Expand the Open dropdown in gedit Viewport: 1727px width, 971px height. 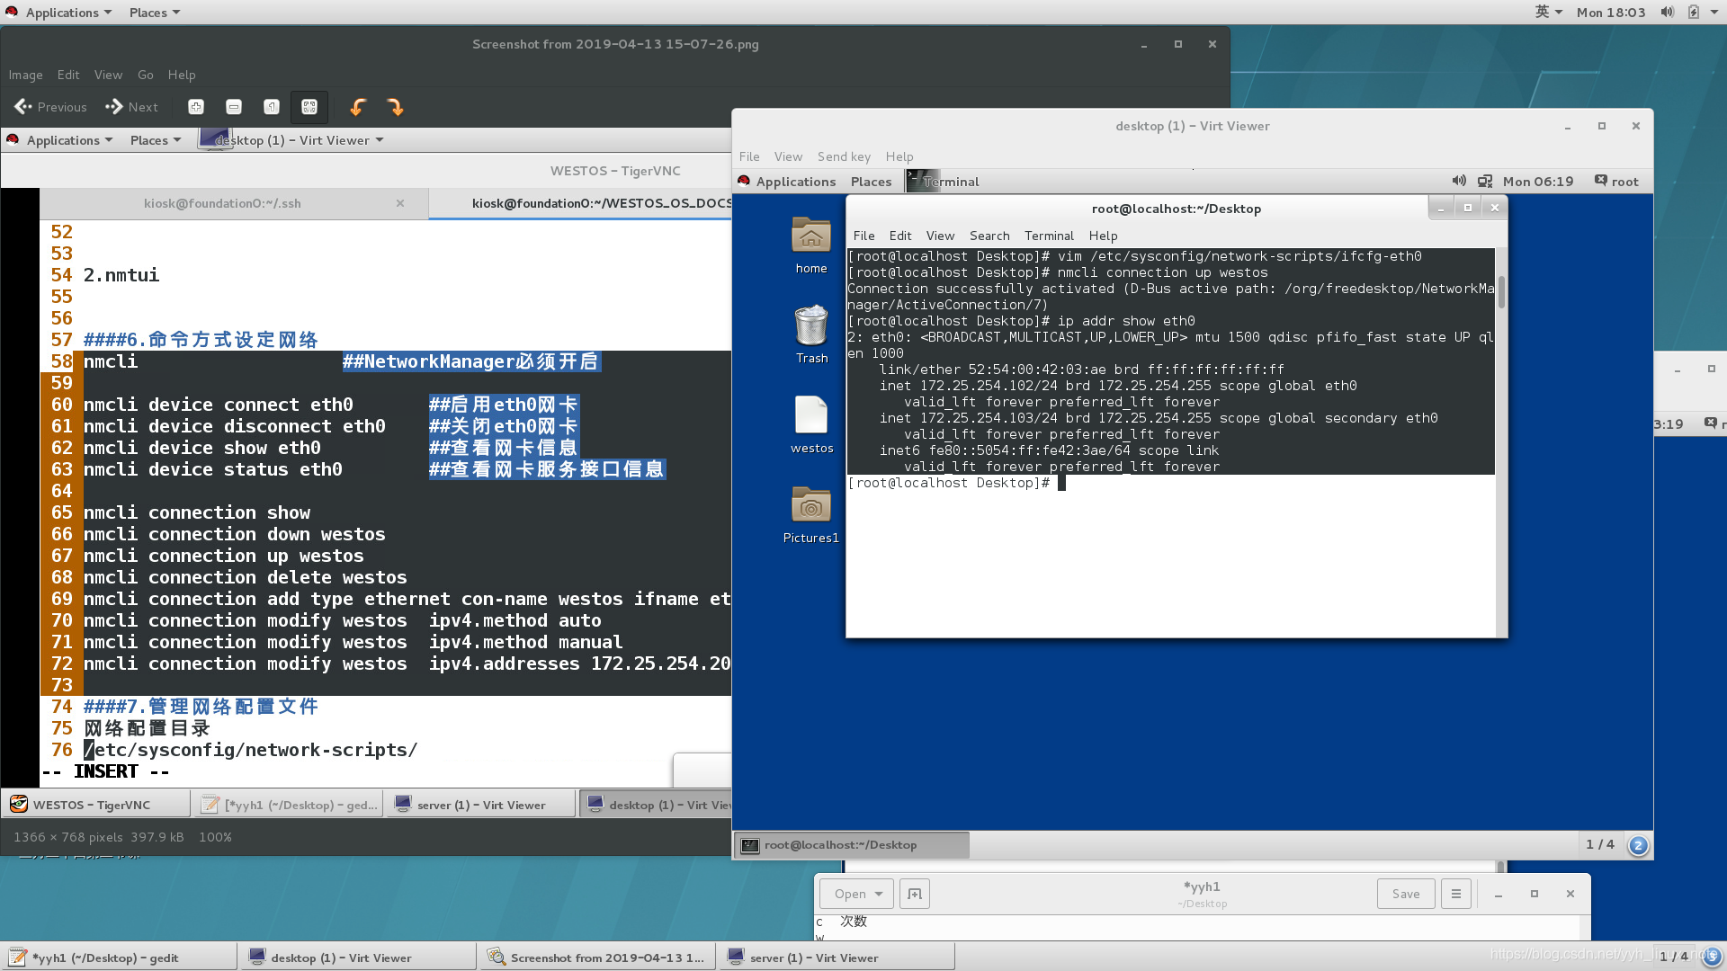pos(857,894)
